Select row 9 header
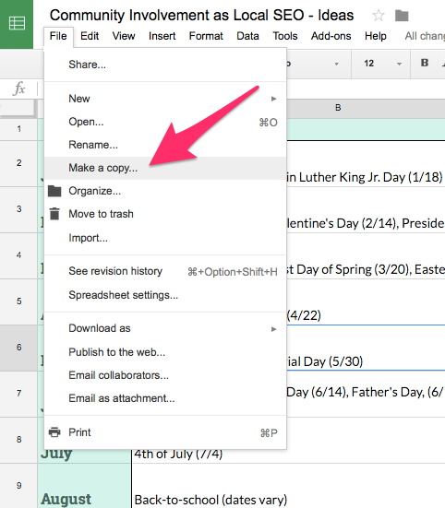Viewport: 445px width, 508px height. coord(18,486)
